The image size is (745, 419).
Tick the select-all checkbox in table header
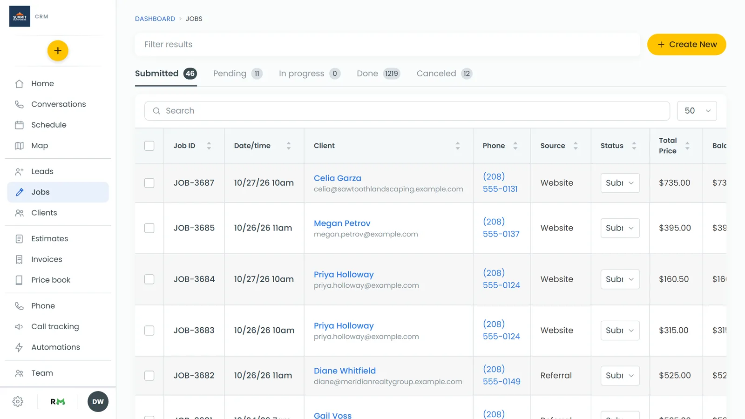tap(149, 146)
